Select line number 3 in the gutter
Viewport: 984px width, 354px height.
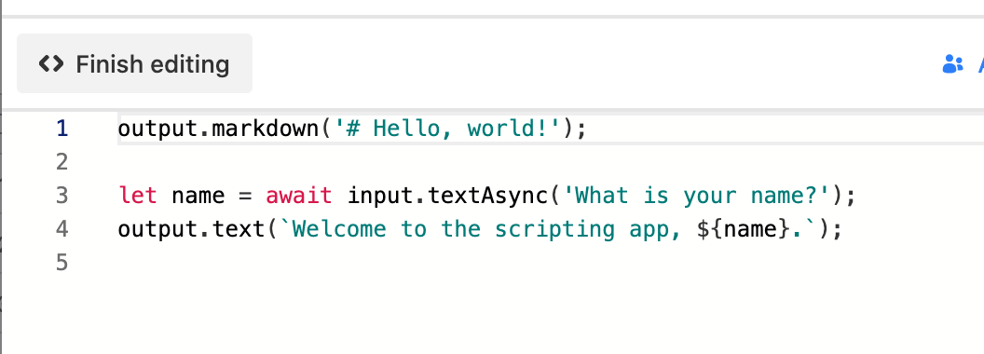[61, 196]
